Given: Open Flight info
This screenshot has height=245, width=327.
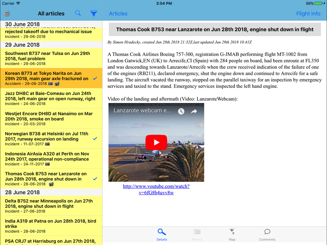Looking at the screenshot, I should 308,13.
